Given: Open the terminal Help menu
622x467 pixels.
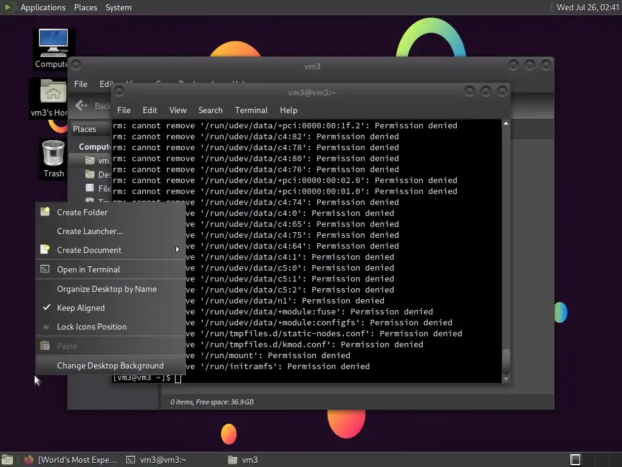Looking at the screenshot, I should [289, 110].
